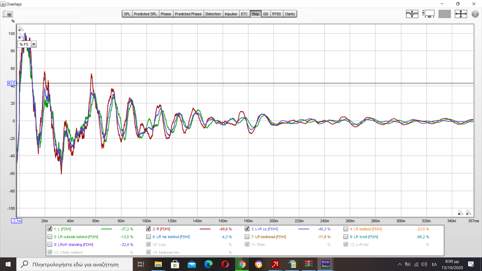Switch to the SPL tab
The width and height of the screenshot is (482, 271).
pyautogui.click(x=127, y=14)
